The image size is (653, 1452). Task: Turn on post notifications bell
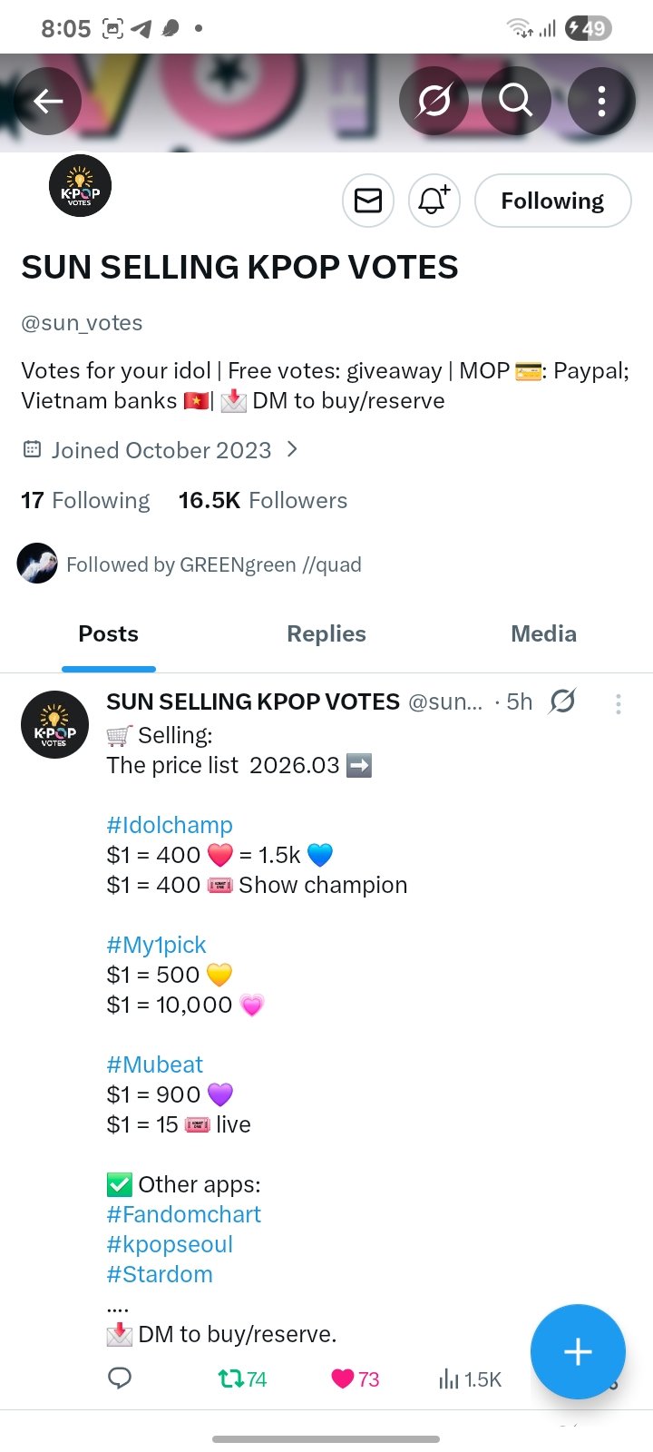click(434, 201)
